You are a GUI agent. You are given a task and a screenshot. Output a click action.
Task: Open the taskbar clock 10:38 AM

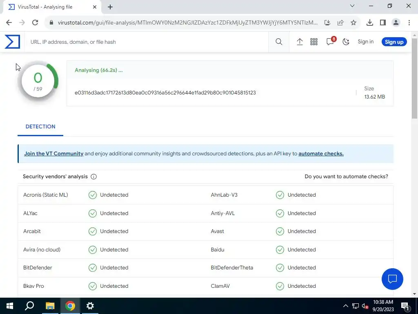(383, 306)
